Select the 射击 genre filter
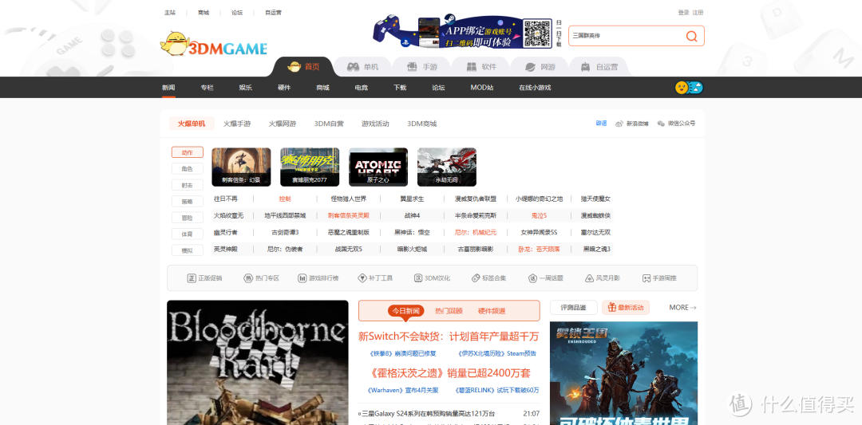862x425 pixels. [188, 185]
